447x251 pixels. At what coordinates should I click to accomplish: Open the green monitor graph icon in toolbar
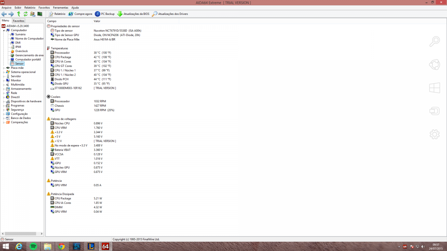point(39,14)
